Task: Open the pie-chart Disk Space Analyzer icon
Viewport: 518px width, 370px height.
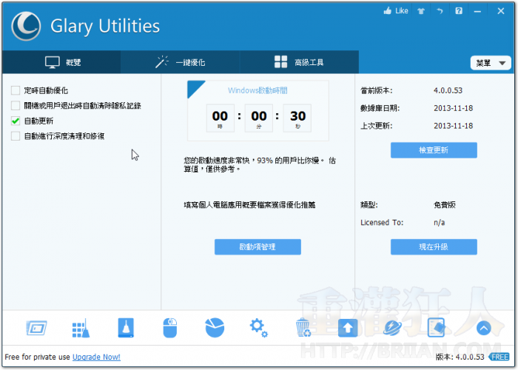Action: tap(215, 328)
